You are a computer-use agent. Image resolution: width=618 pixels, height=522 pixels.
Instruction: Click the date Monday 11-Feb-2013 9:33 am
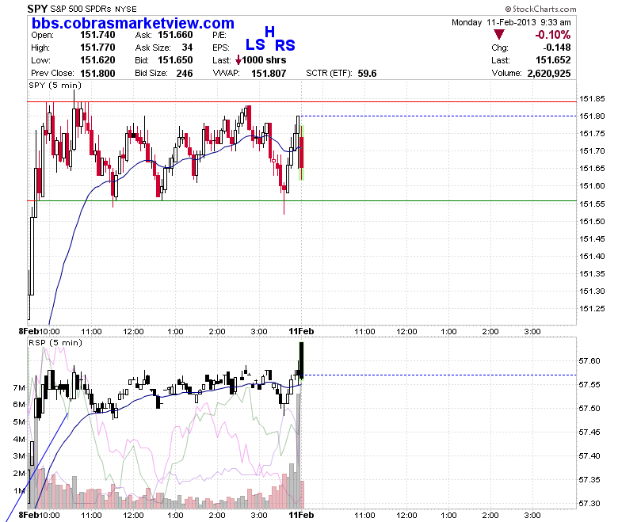tap(511, 22)
